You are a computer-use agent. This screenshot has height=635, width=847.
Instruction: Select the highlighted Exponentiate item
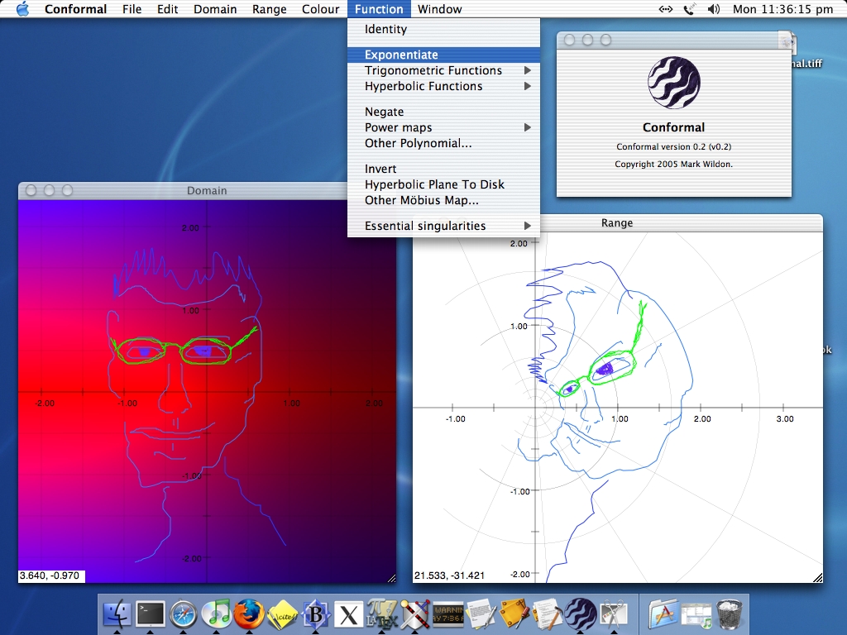pyautogui.click(x=443, y=55)
